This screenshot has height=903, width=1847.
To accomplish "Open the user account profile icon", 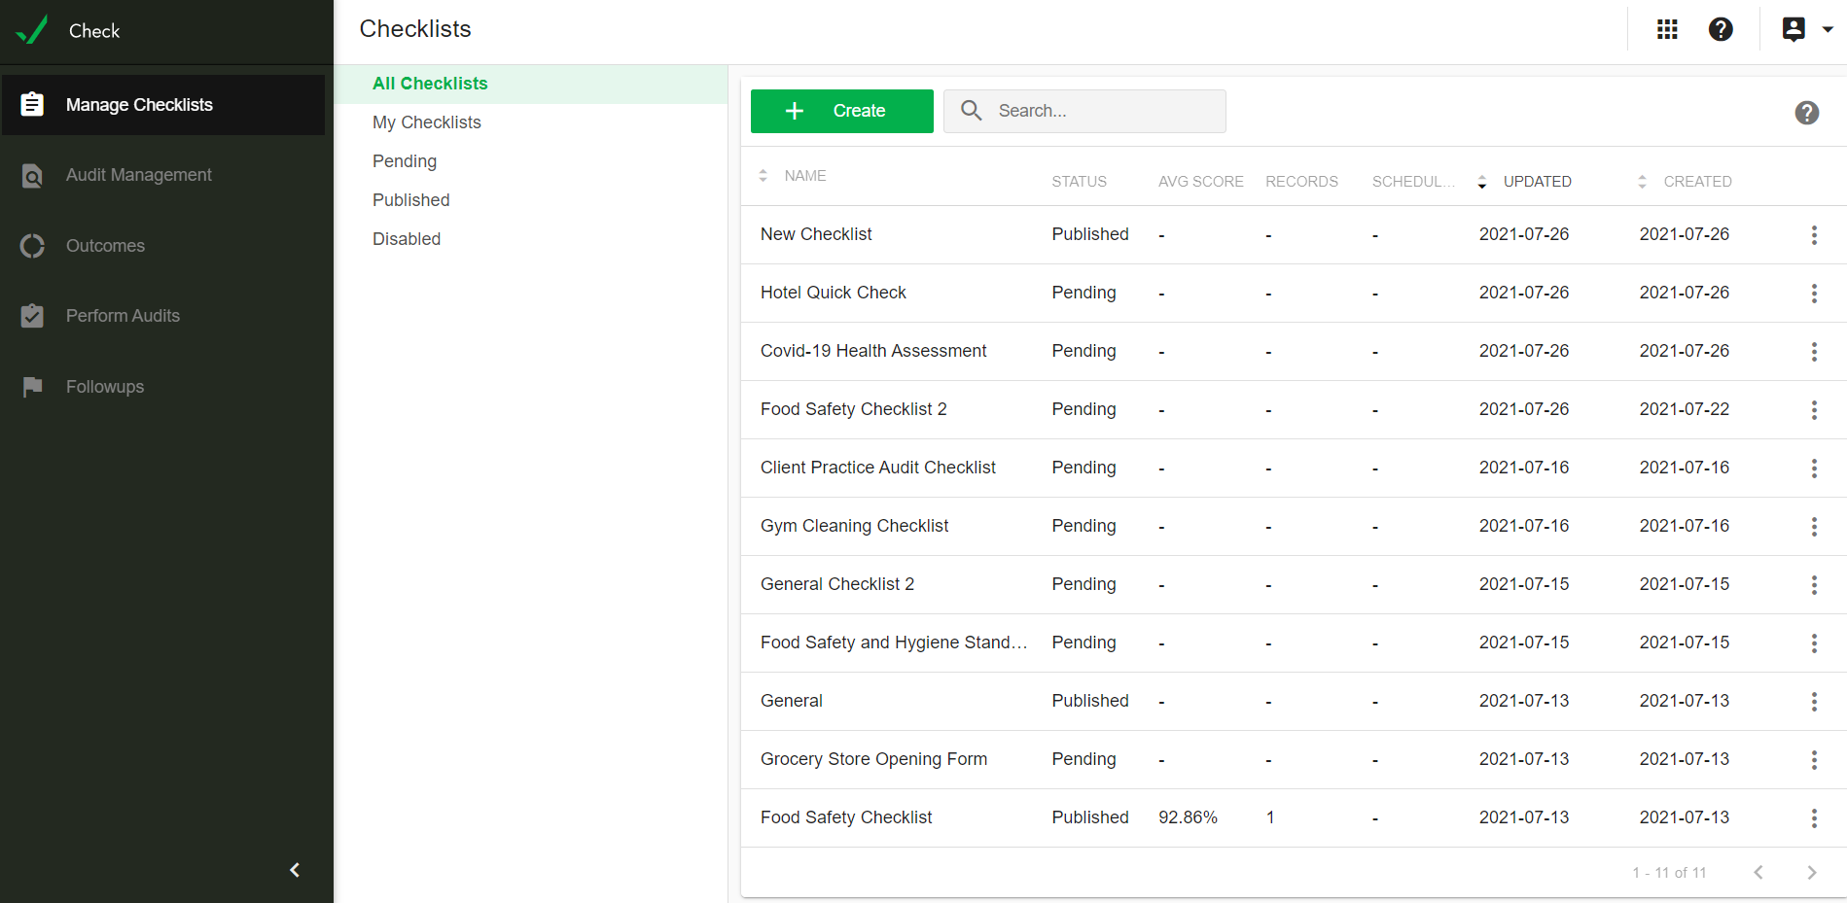I will 1794,29.
